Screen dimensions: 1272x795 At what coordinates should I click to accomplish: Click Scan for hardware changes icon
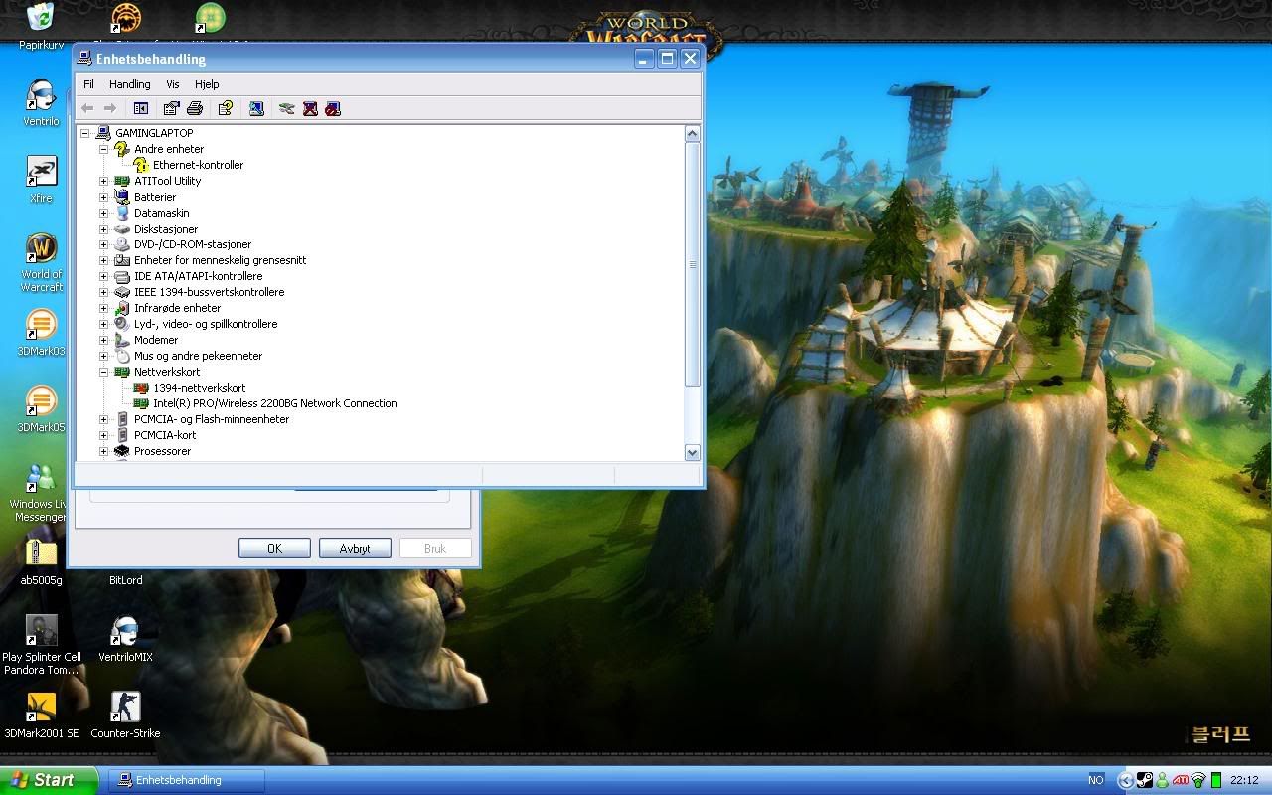point(256,108)
